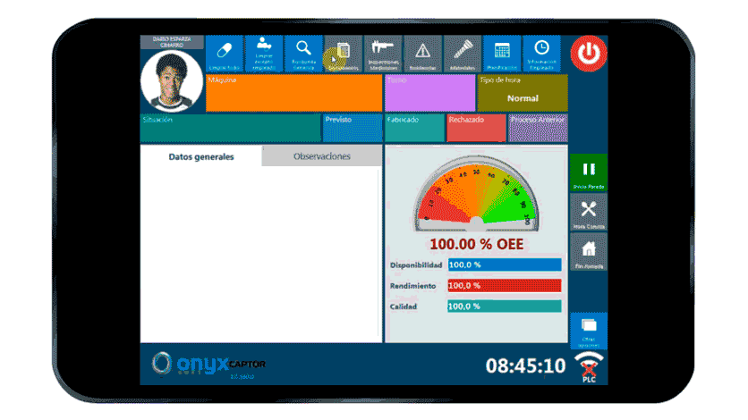Select the Datos generales tab
The width and height of the screenshot is (748, 420).
pyautogui.click(x=201, y=156)
